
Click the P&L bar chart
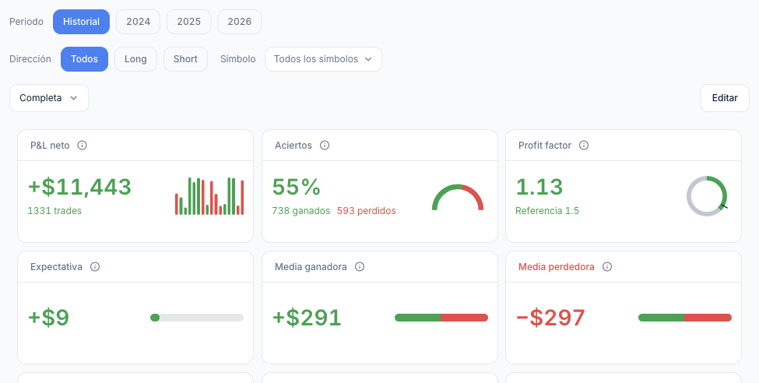pyautogui.click(x=209, y=196)
